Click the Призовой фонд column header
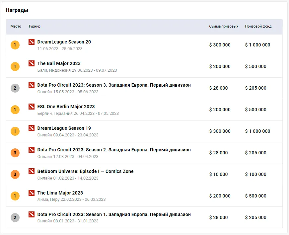Viewport: 289px width, 235px height. (x=258, y=26)
